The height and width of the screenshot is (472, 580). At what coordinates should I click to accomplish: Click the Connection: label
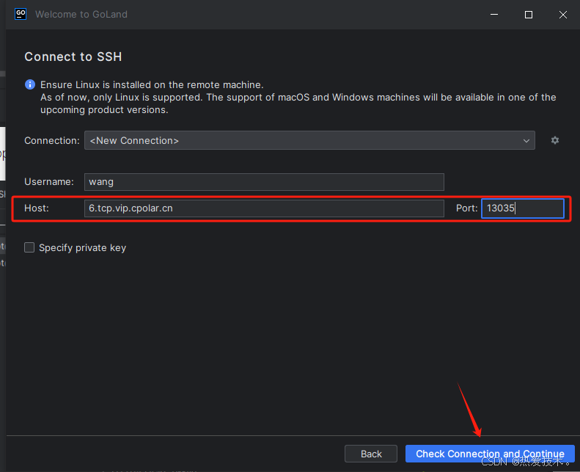[52, 141]
